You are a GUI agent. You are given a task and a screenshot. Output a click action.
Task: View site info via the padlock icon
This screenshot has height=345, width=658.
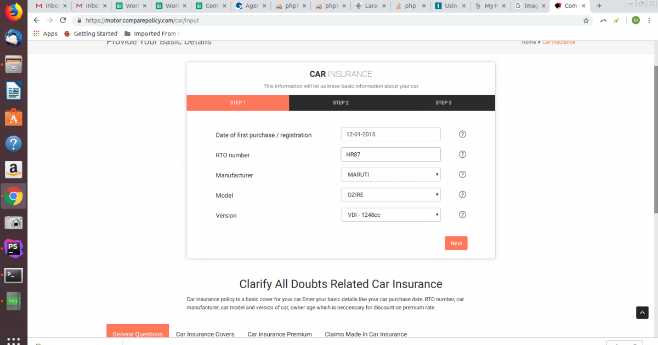tap(79, 21)
